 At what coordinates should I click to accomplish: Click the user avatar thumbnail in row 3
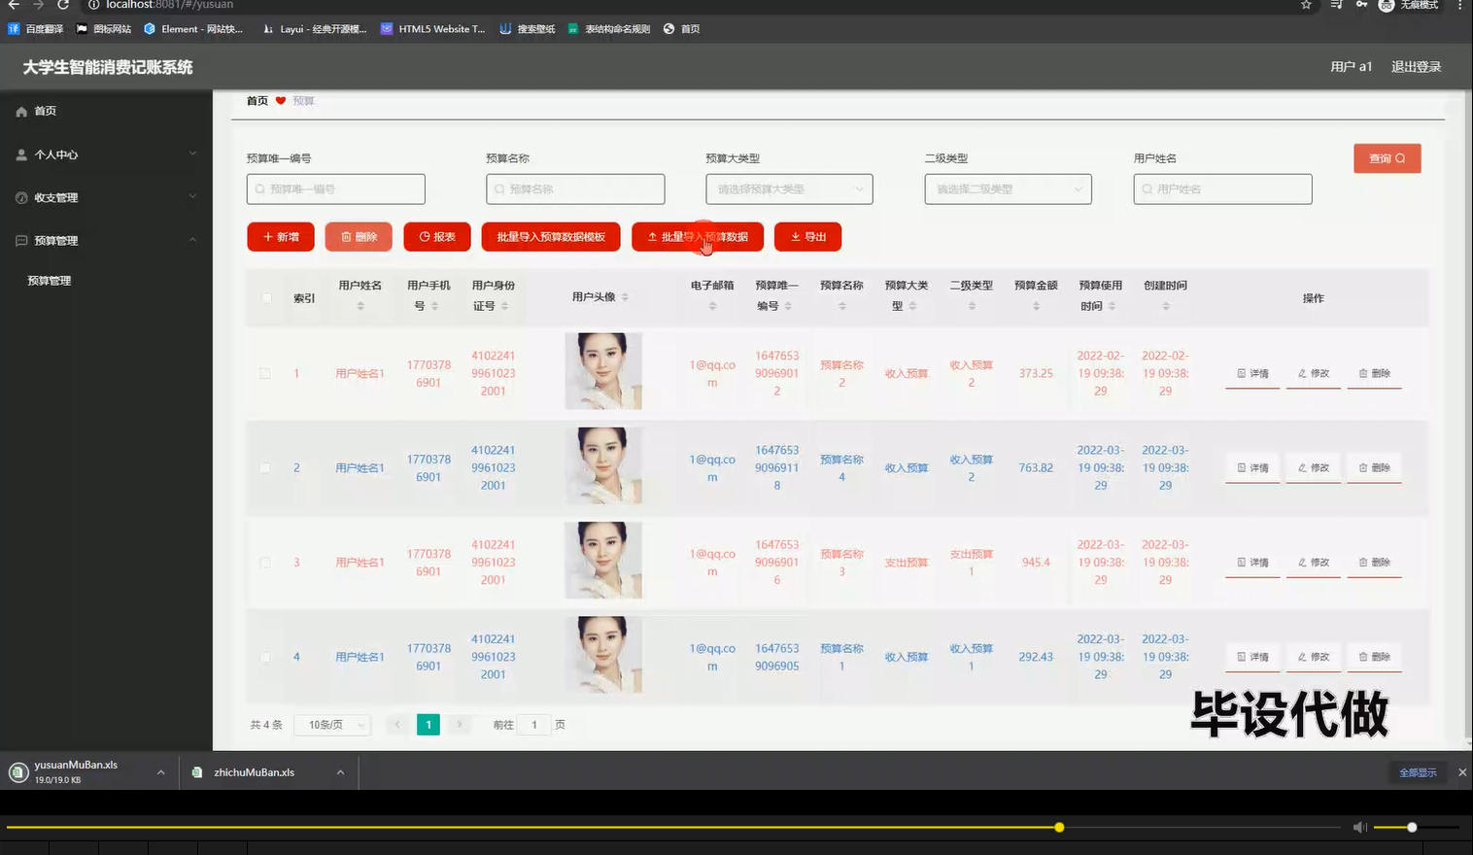point(603,560)
